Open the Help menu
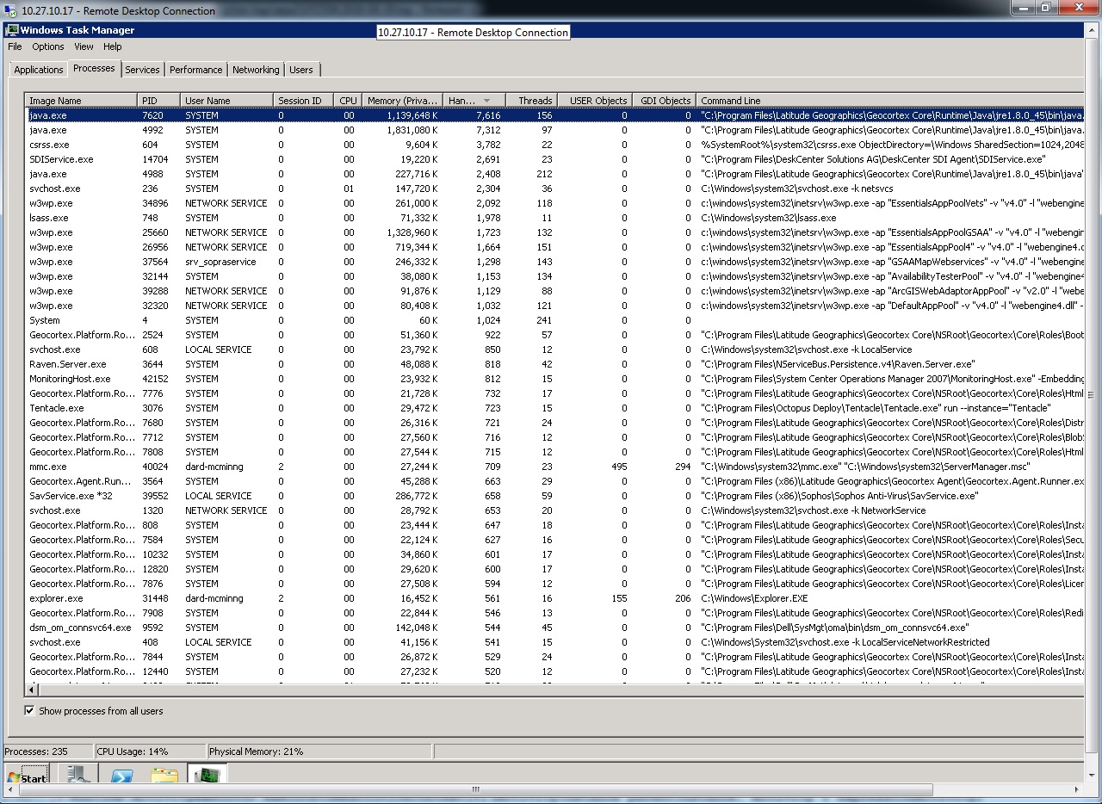The width and height of the screenshot is (1102, 804). pyautogui.click(x=113, y=46)
